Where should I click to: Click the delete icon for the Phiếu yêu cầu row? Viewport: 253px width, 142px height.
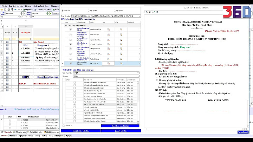(109, 34)
